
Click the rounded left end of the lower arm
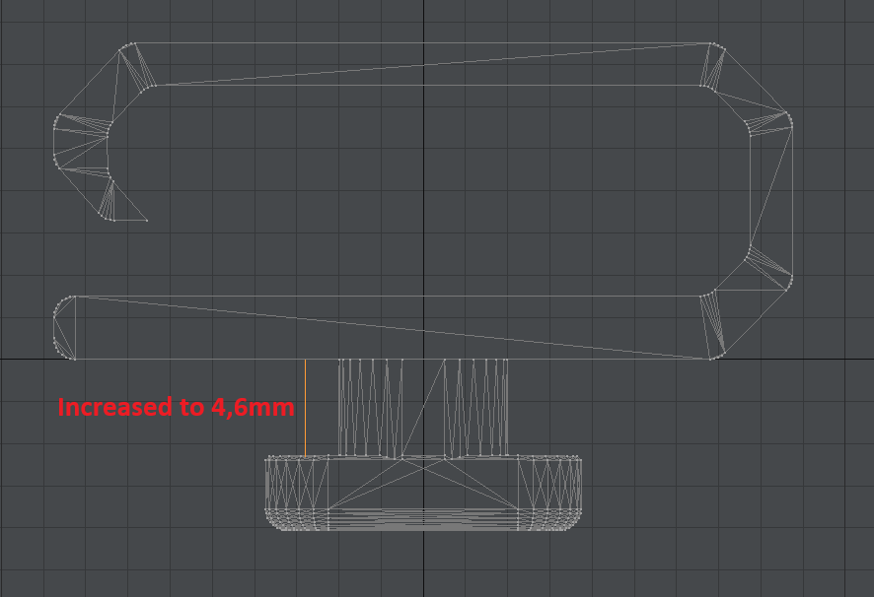click(61, 327)
